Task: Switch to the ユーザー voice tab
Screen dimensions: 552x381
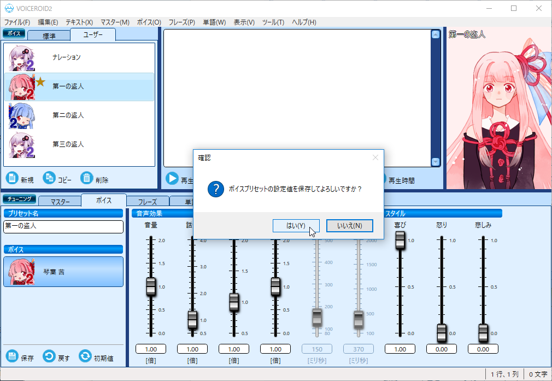Action: (x=93, y=34)
